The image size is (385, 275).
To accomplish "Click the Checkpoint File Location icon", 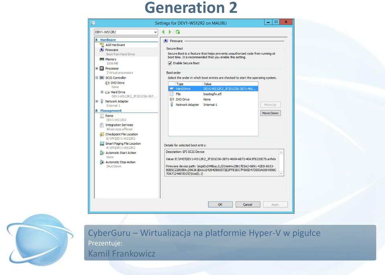I will click(x=102, y=134).
